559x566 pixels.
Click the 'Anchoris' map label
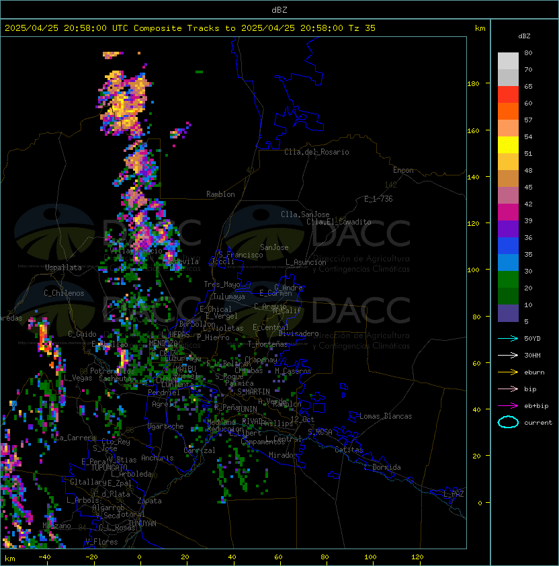157,458
